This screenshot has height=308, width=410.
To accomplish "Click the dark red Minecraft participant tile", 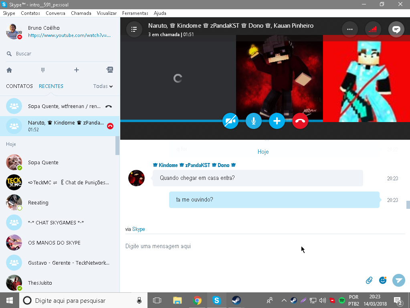I will point(279,77).
